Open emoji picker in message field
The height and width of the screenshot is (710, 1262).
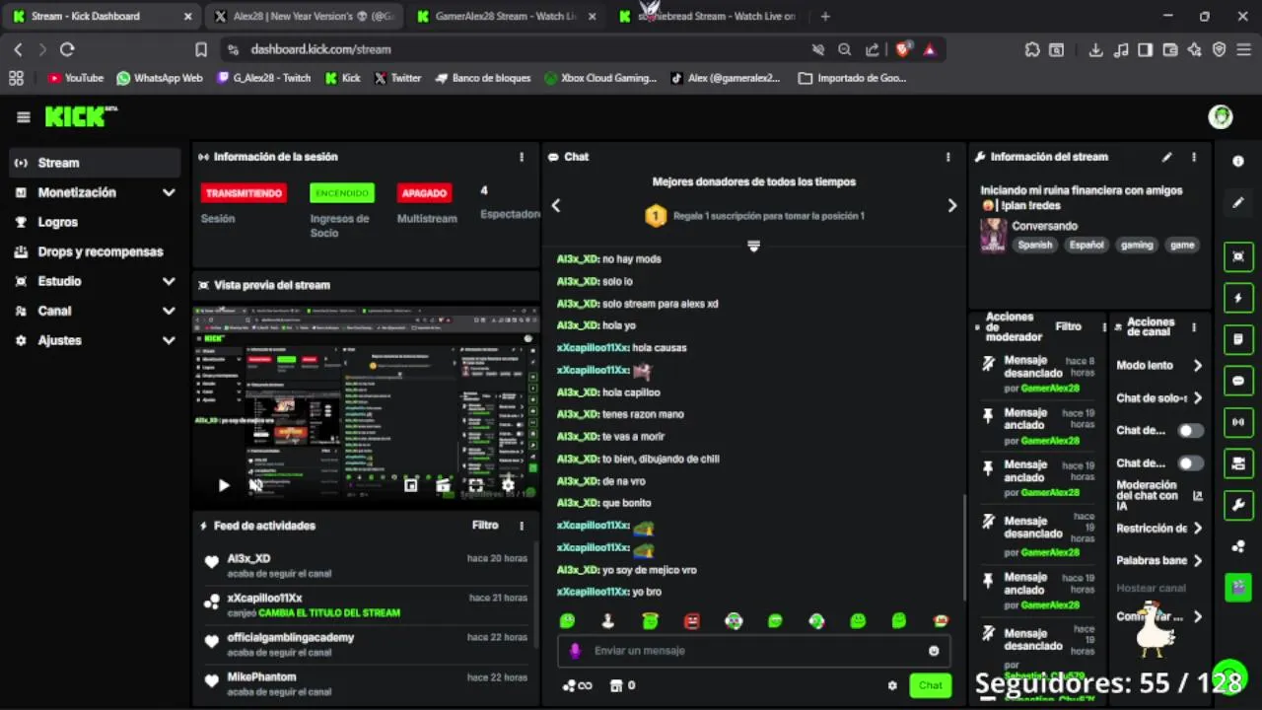click(x=934, y=651)
